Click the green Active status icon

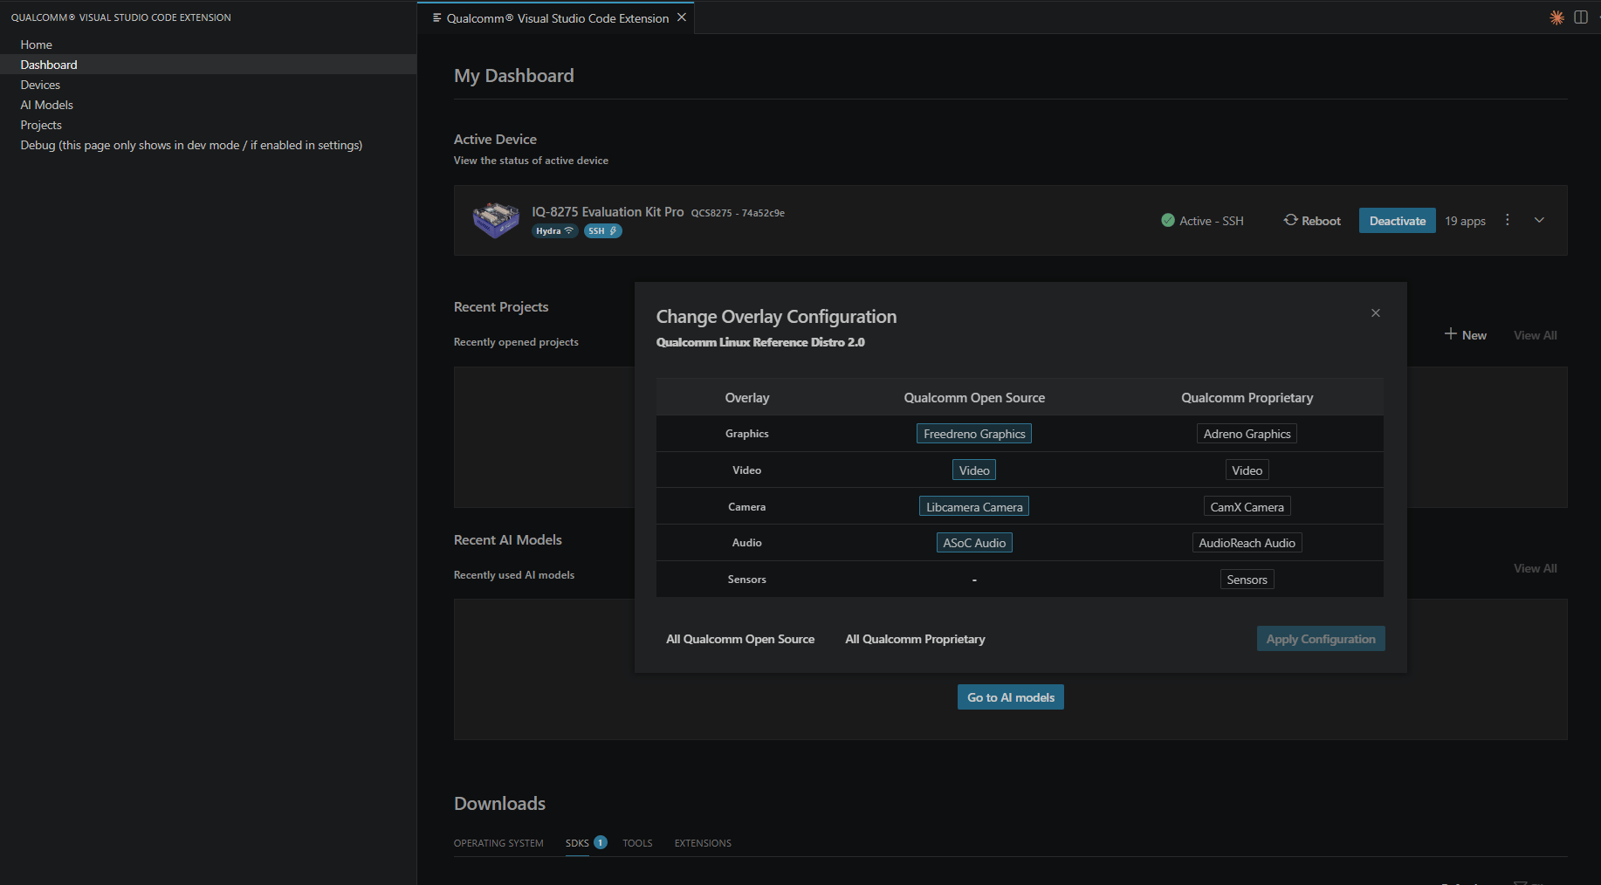click(1168, 221)
